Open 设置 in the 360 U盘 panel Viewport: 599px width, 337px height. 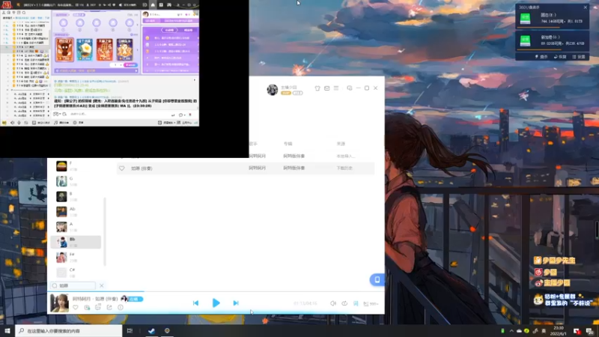pyautogui.click(x=579, y=57)
